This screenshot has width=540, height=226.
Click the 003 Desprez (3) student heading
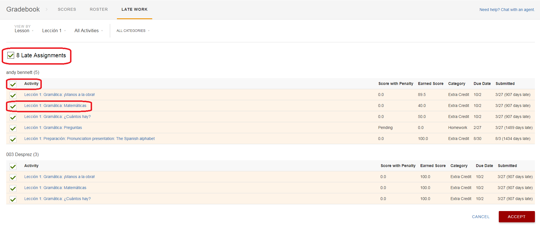pos(22,154)
